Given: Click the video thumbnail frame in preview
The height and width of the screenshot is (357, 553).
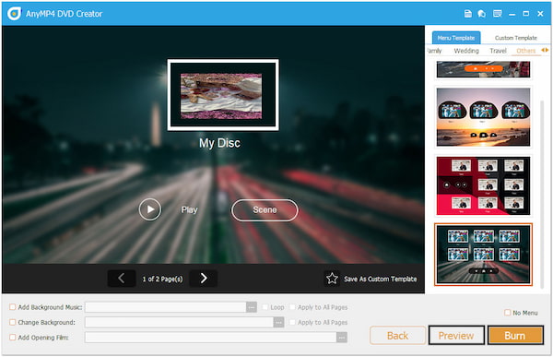Looking at the screenshot, I should pos(223,95).
